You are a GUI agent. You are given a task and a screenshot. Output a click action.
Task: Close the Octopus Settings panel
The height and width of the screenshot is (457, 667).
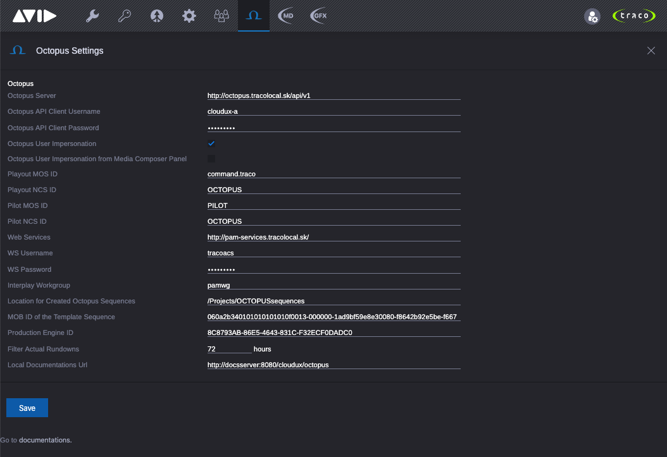pos(651,51)
